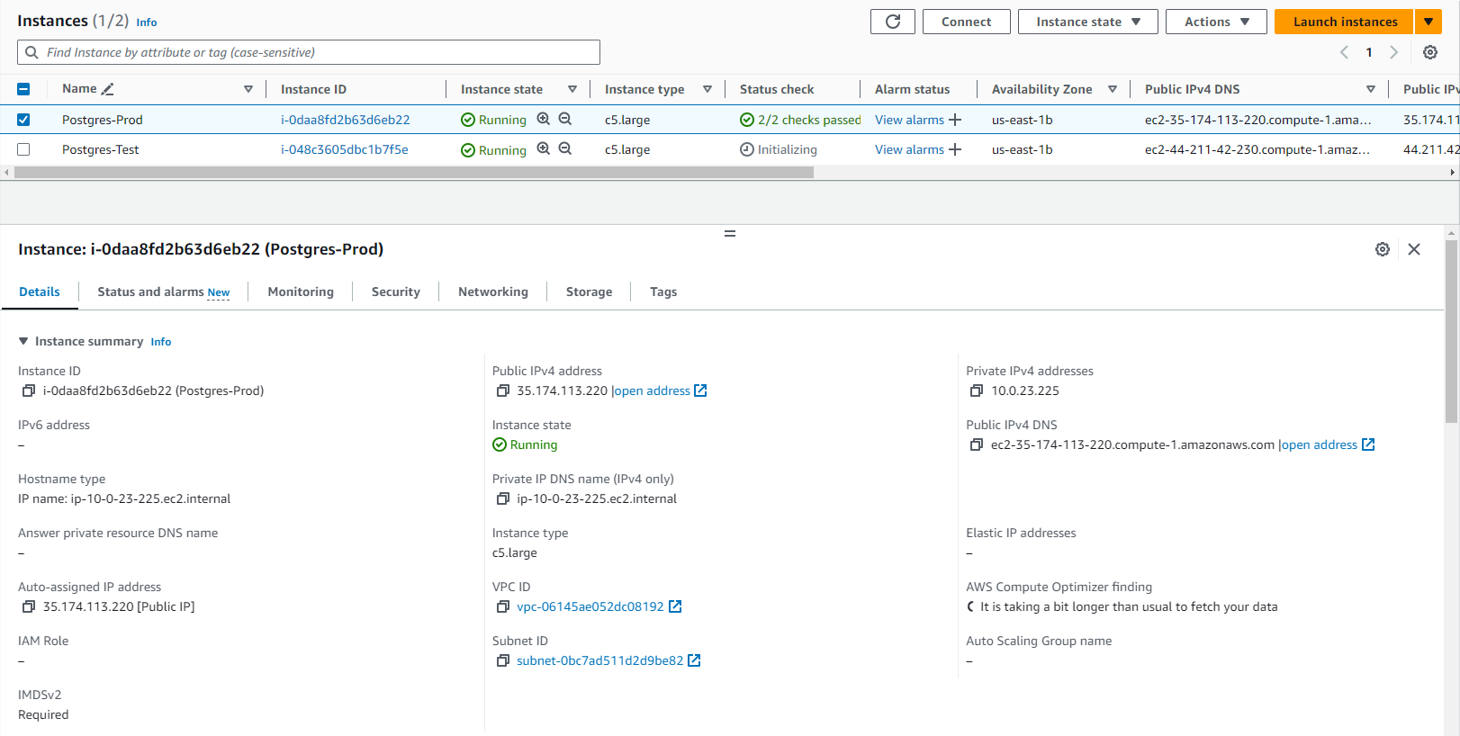The height and width of the screenshot is (736, 1460).
Task: Open the Instance state dropdown button
Action: 1088,22
